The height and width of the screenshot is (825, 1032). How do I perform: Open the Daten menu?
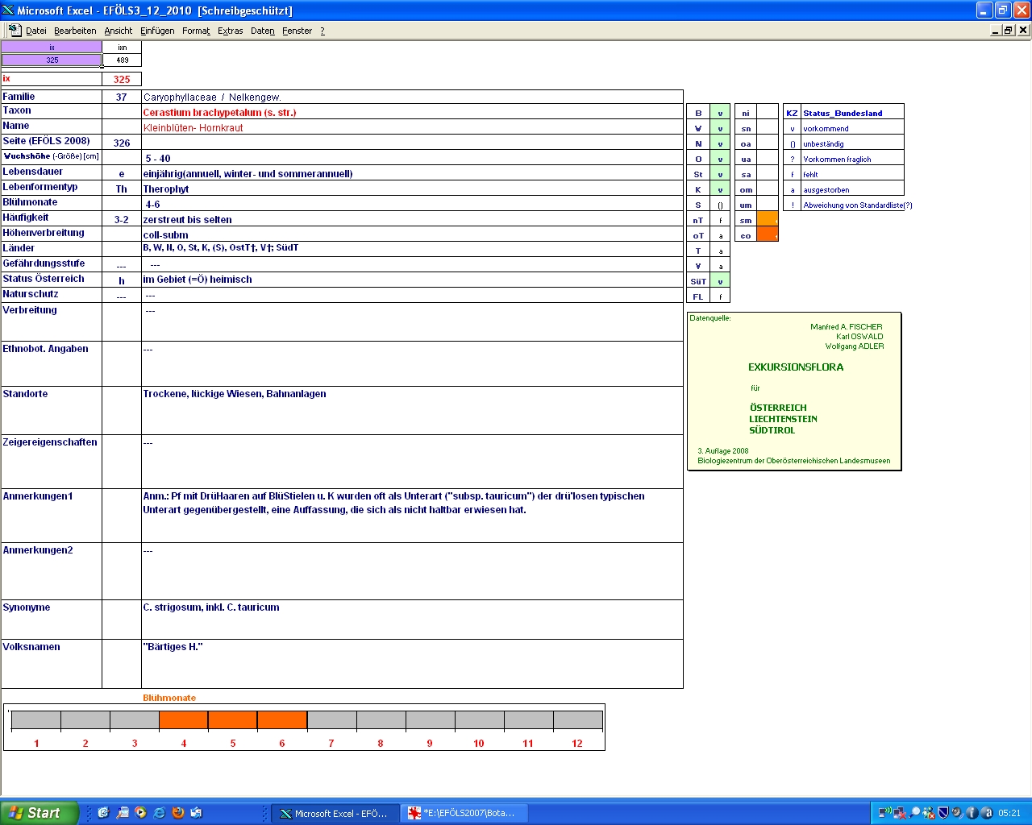[262, 31]
